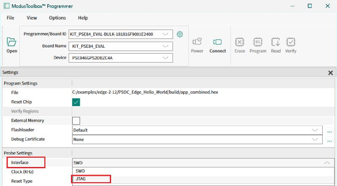
Task: Click the Verify chip icon
Action: (x=291, y=45)
